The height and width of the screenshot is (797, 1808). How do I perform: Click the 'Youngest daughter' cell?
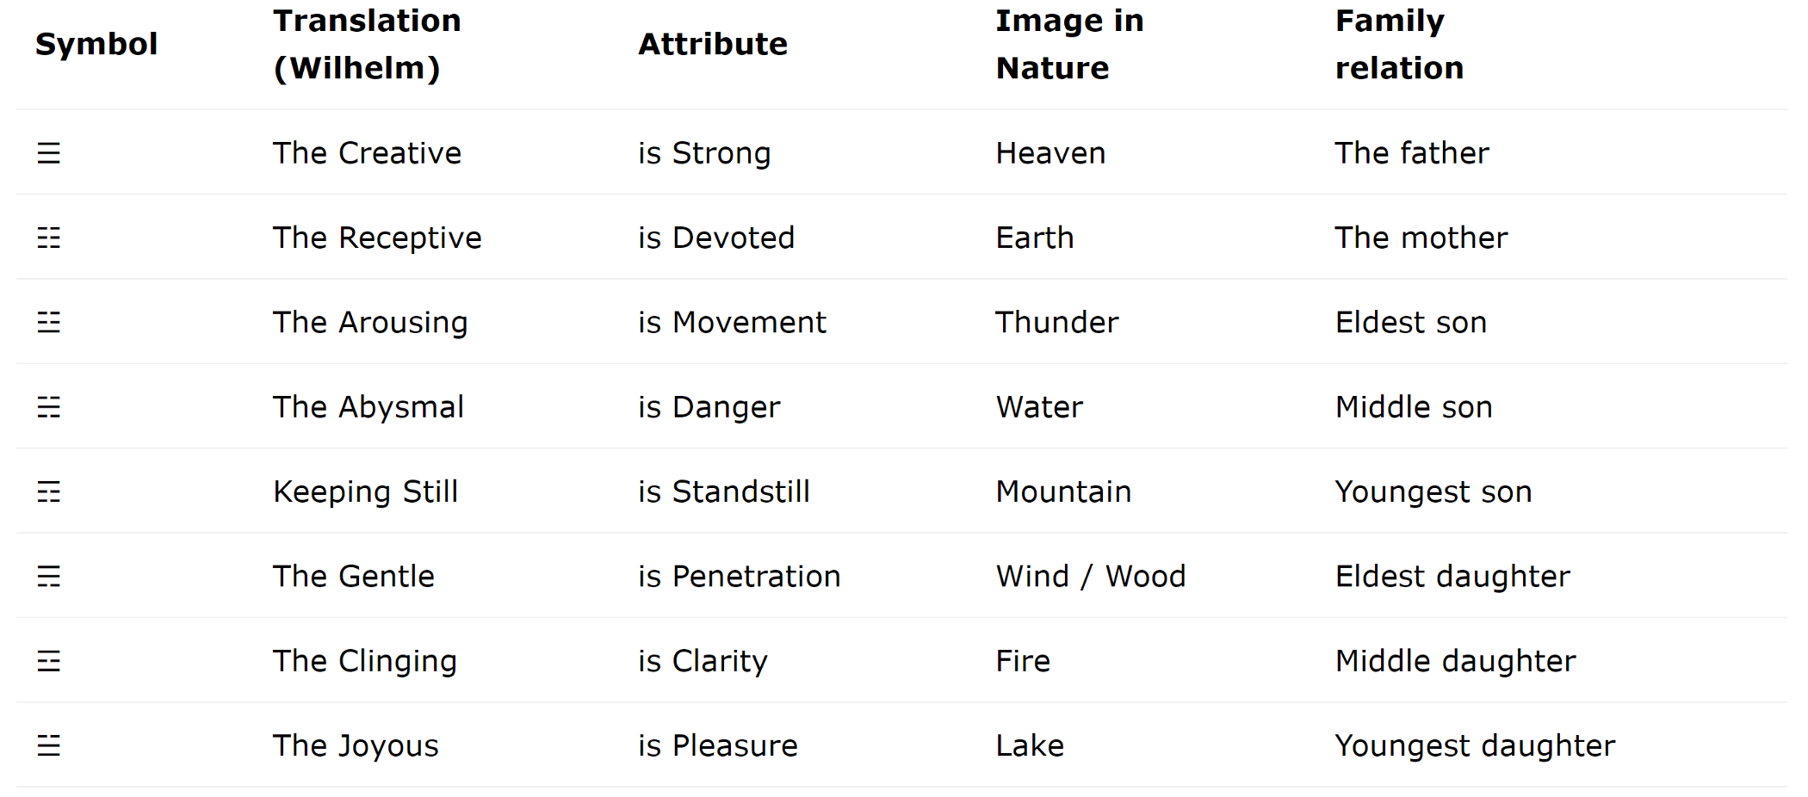pyautogui.click(x=1475, y=745)
